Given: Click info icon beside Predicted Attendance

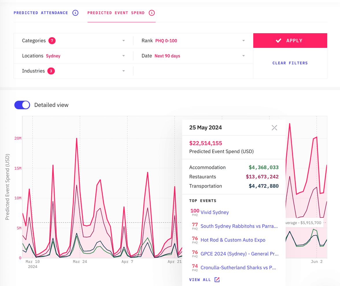Looking at the screenshot, I should (75, 13).
